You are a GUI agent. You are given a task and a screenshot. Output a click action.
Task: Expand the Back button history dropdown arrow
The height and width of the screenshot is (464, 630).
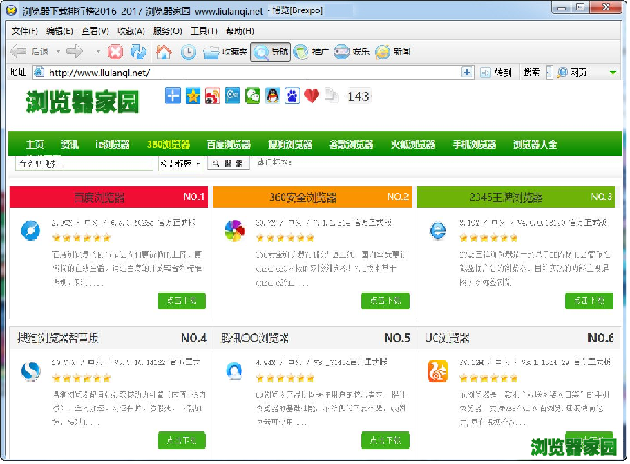58,52
